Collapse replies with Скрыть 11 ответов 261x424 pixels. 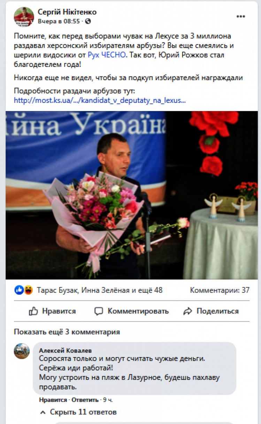point(78,412)
